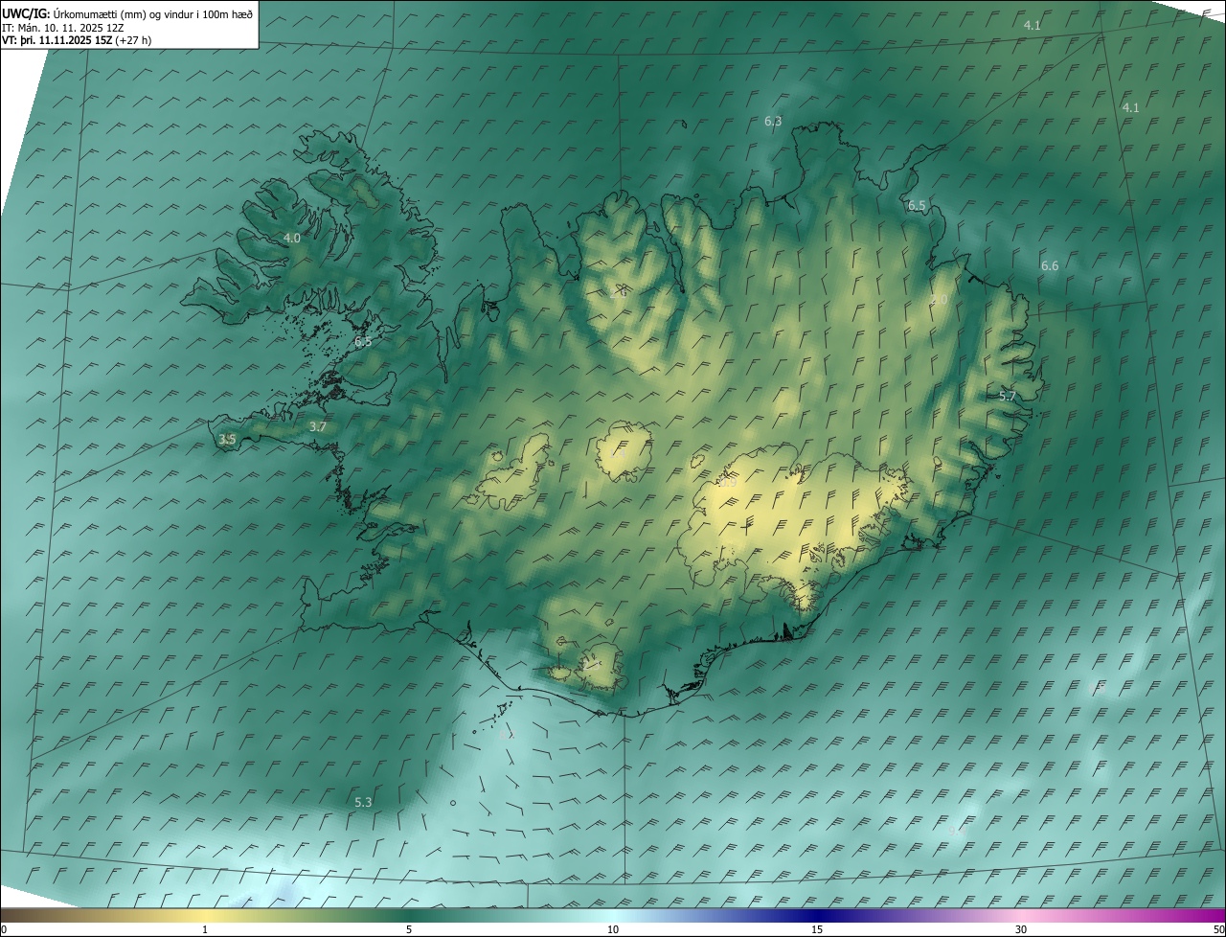Click the 6.6 value east of the northeast coast

(1050, 265)
